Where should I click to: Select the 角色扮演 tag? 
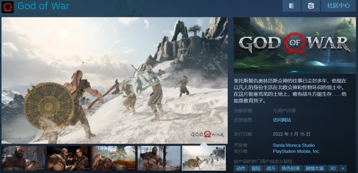click(x=291, y=168)
